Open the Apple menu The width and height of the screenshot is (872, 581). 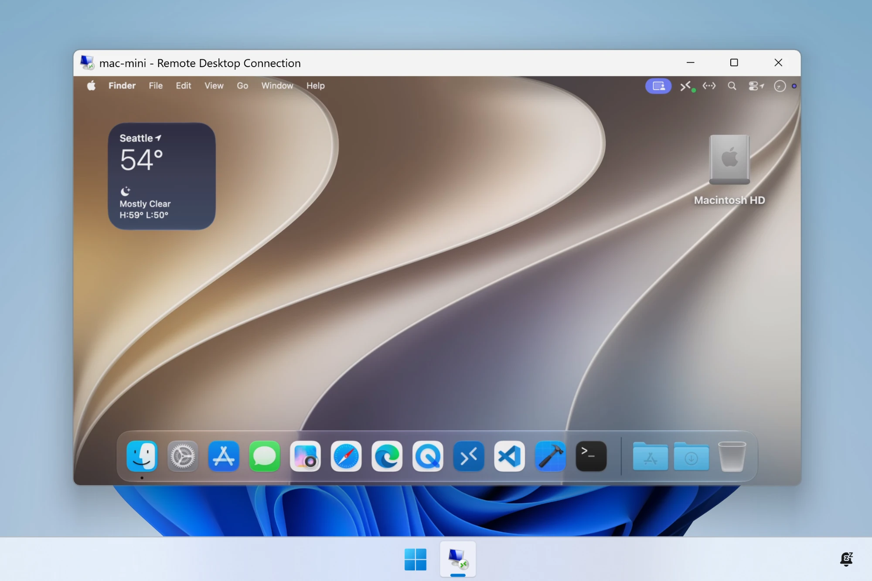click(91, 85)
